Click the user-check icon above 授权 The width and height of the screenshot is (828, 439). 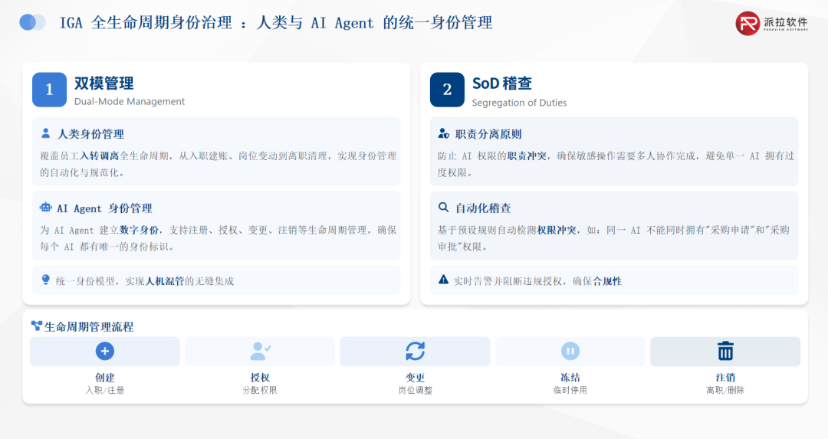click(x=260, y=351)
